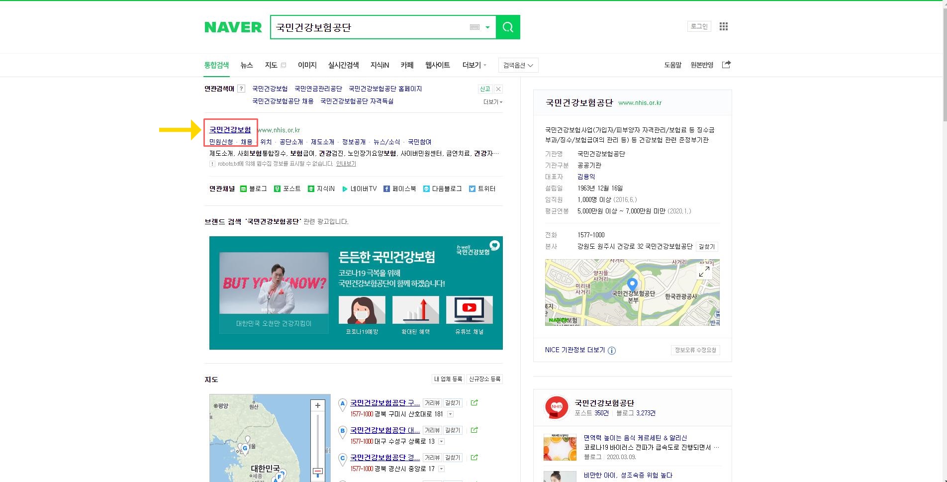
Task: Click the 원본반영 link
Action: coord(702,65)
